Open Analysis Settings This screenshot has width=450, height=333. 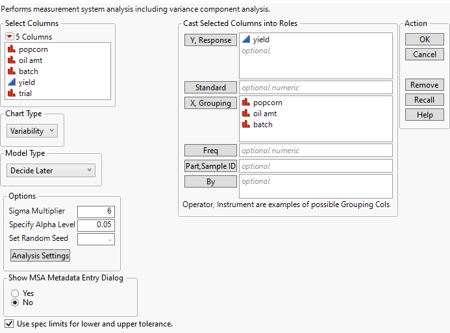click(x=40, y=256)
